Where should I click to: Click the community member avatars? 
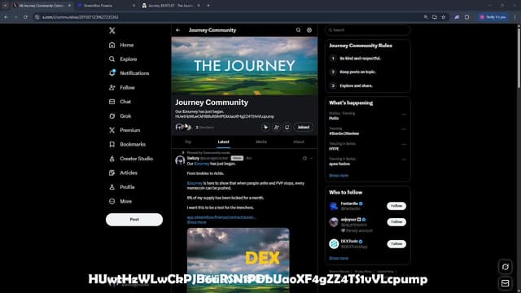[183, 127]
